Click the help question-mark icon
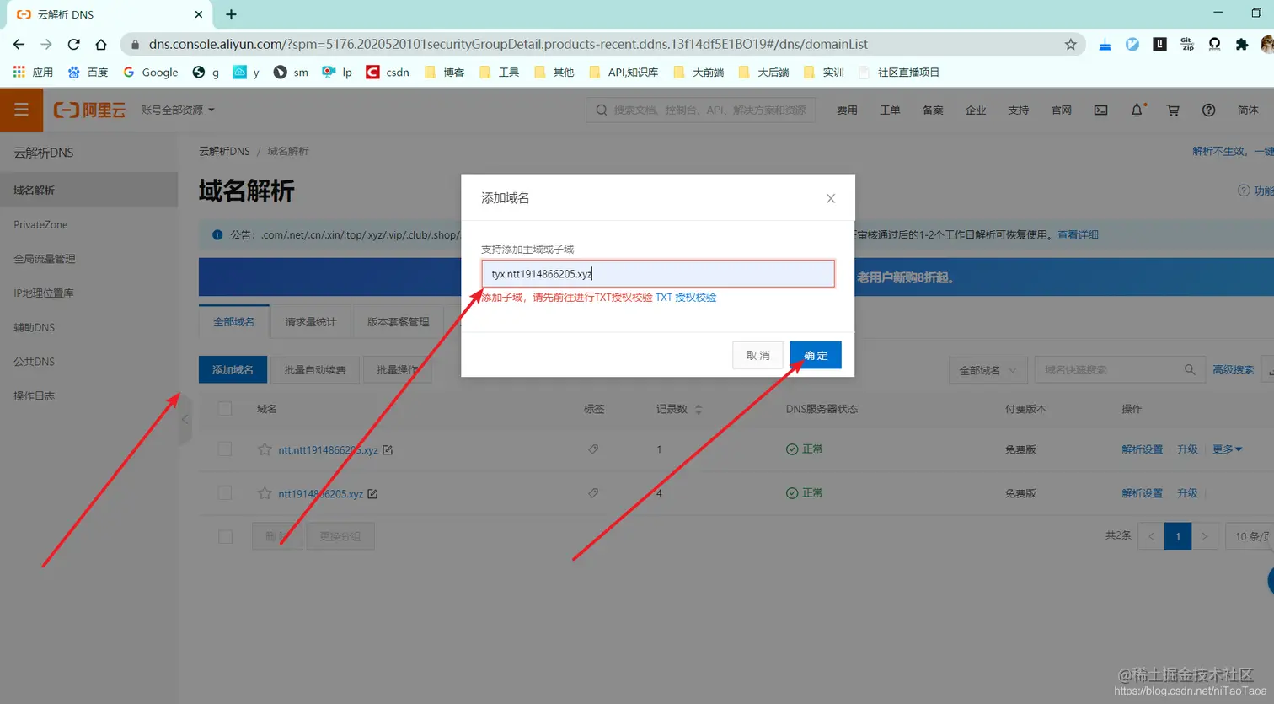This screenshot has width=1274, height=704. [1208, 110]
